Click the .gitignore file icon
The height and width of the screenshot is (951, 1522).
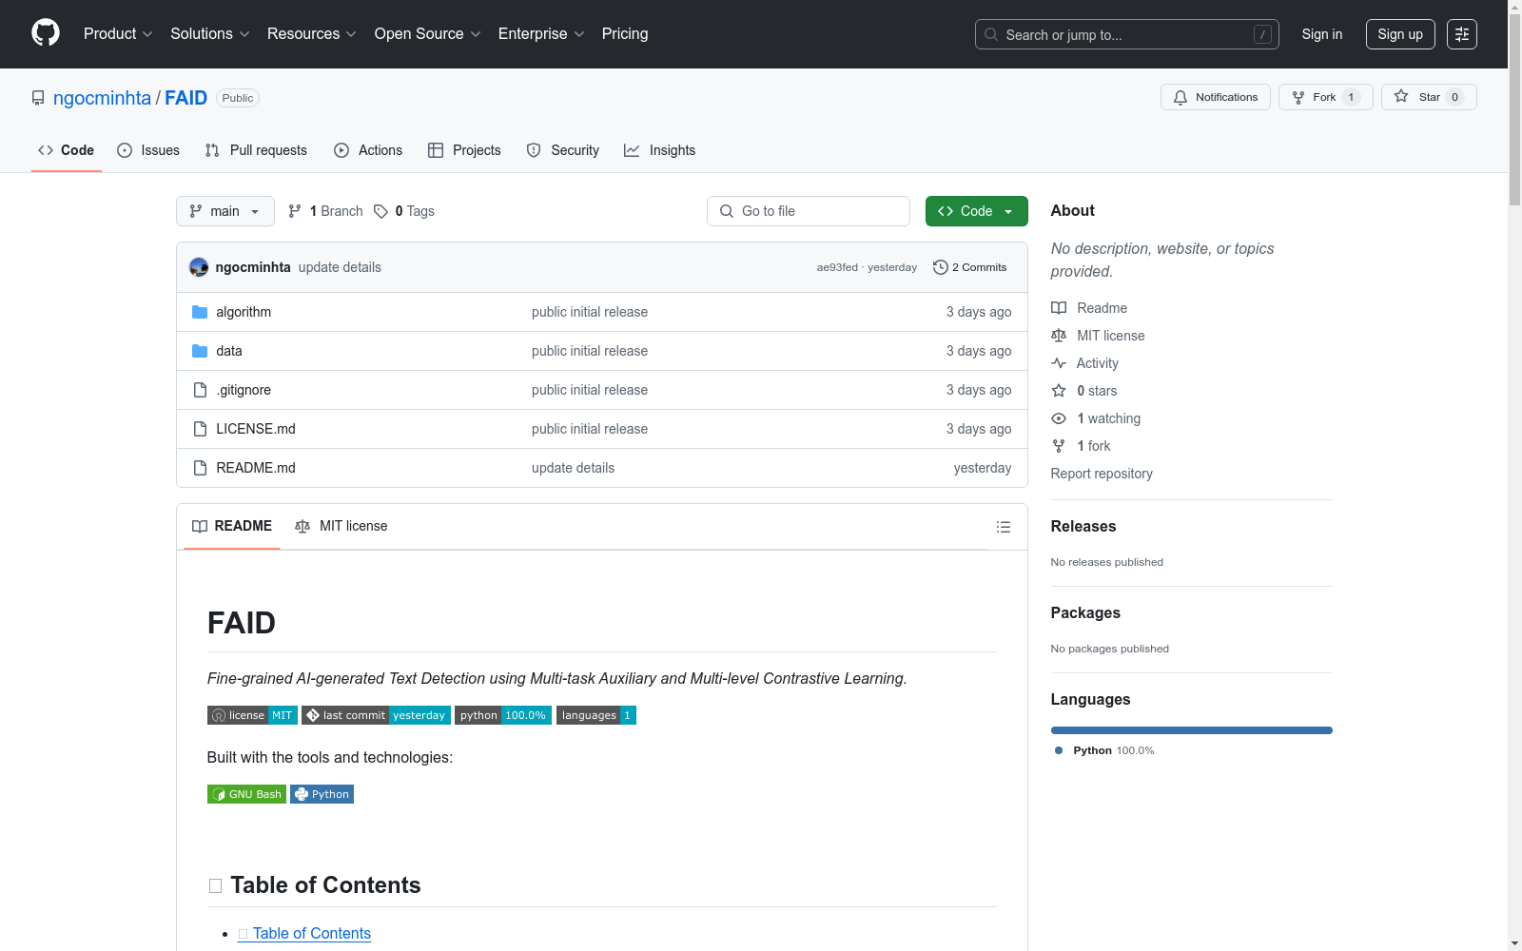(200, 390)
